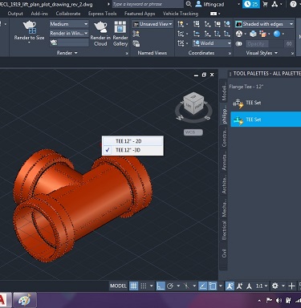The width and height of the screenshot is (301, 308).
Task: Click the MODEL space button
Action: (x=118, y=286)
